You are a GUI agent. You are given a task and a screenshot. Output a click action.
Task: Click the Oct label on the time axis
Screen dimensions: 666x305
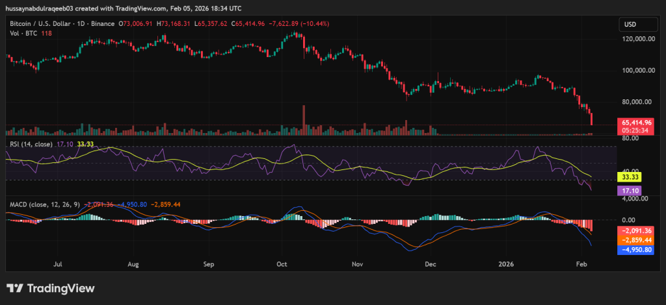click(x=282, y=265)
